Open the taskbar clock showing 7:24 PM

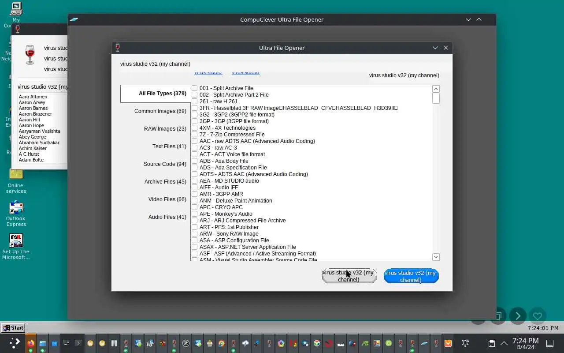tap(525, 343)
